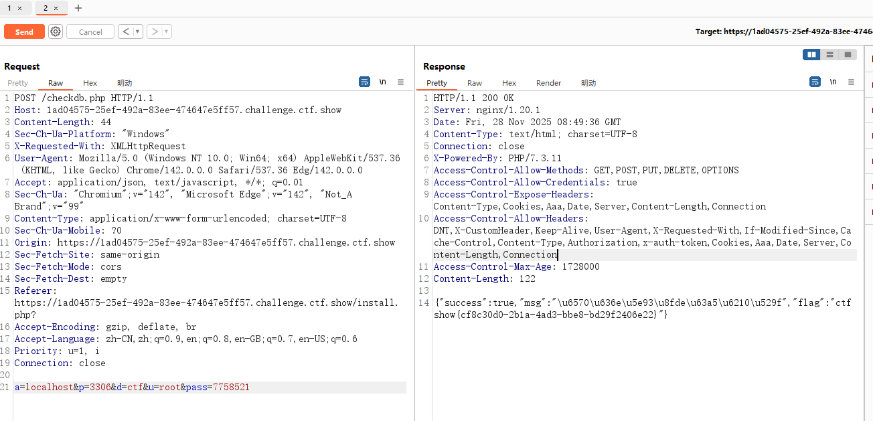873x421 pixels.
Task: Click 'Sec-Ch-Ua-Mobile: ?0' line
Action: (68, 230)
